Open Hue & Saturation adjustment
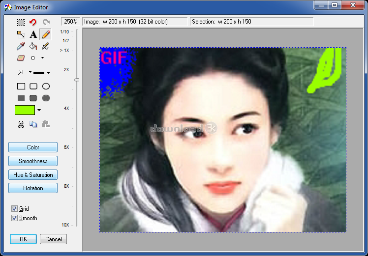This screenshot has height=256, width=368. [x=33, y=174]
